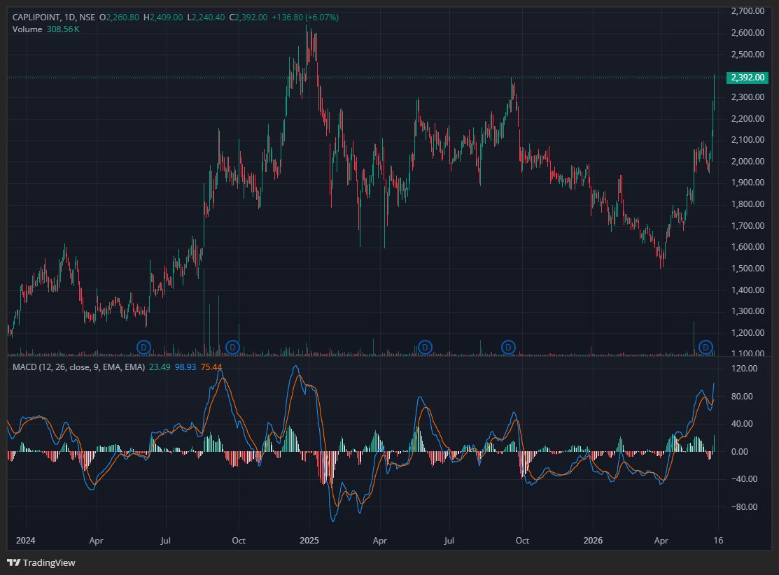Click the low price L2,240.40 value

pos(206,17)
